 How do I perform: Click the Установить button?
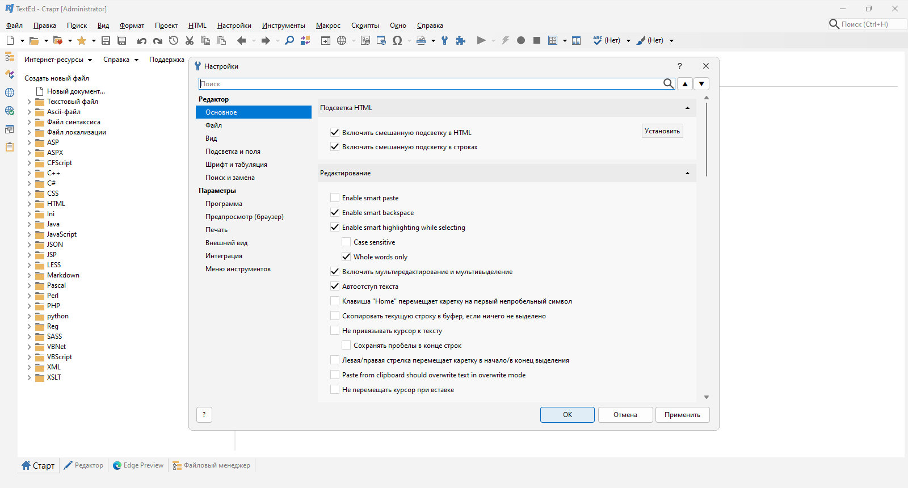(662, 131)
